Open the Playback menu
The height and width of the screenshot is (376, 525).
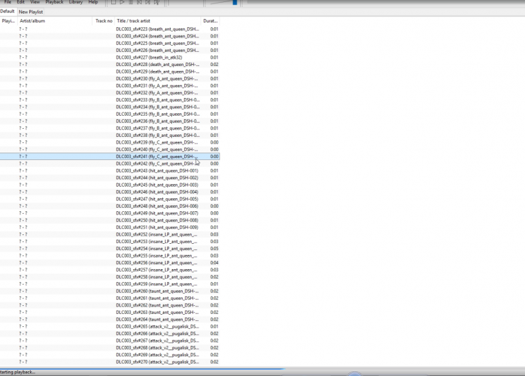pos(54,3)
